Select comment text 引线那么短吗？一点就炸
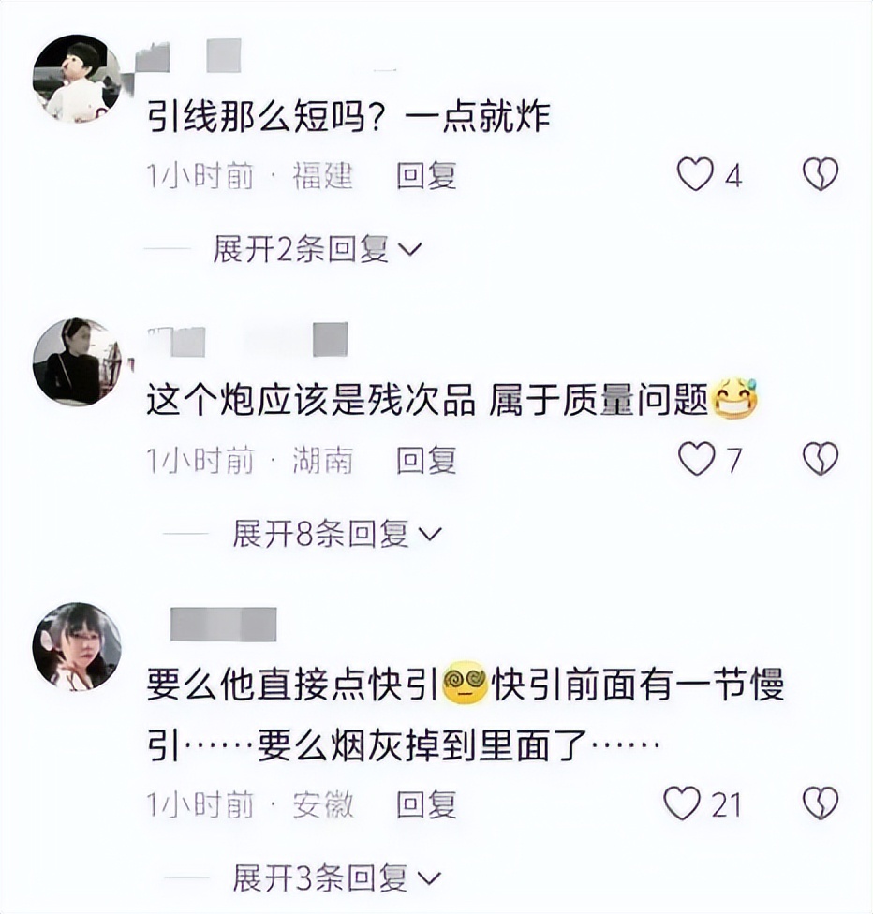This screenshot has height=914, width=873. click(x=348, y=116)
